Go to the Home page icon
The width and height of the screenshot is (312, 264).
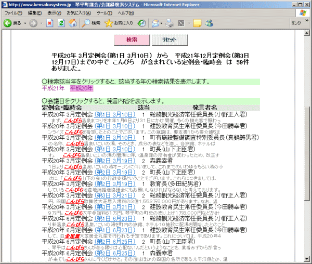pos(73,23)
